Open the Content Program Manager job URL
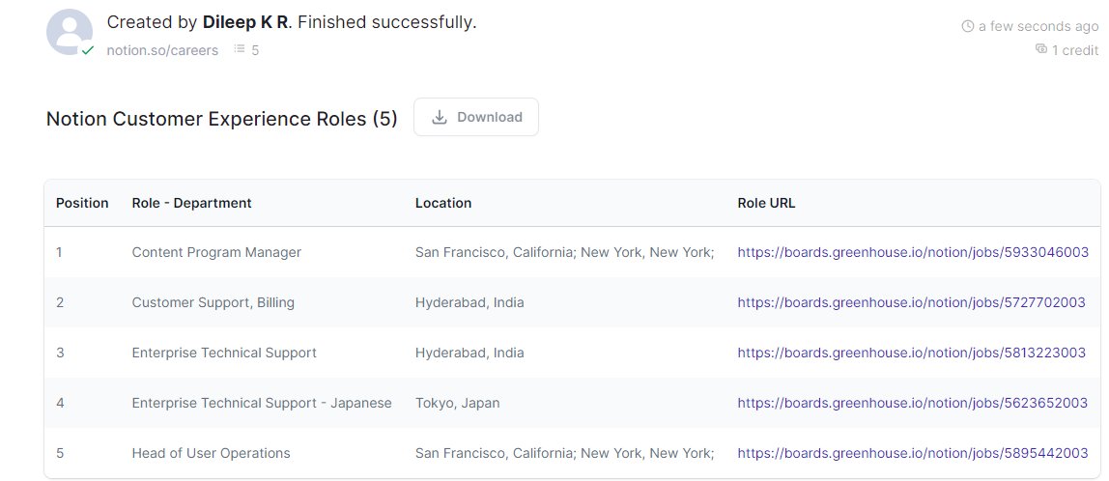The image size is (1109, 481). (x=913, y=252)
